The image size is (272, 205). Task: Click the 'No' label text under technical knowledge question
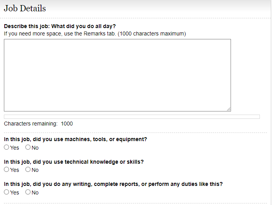(35, 170)
